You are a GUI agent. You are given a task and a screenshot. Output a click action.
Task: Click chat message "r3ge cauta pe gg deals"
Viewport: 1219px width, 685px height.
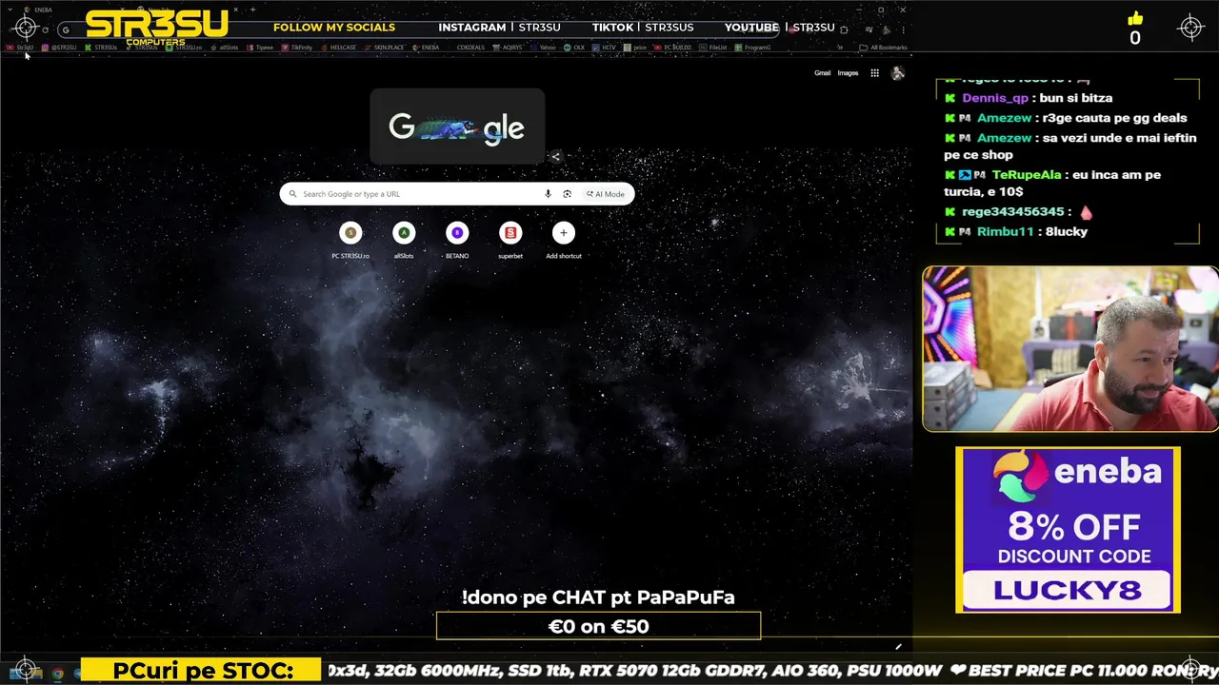1116,118
